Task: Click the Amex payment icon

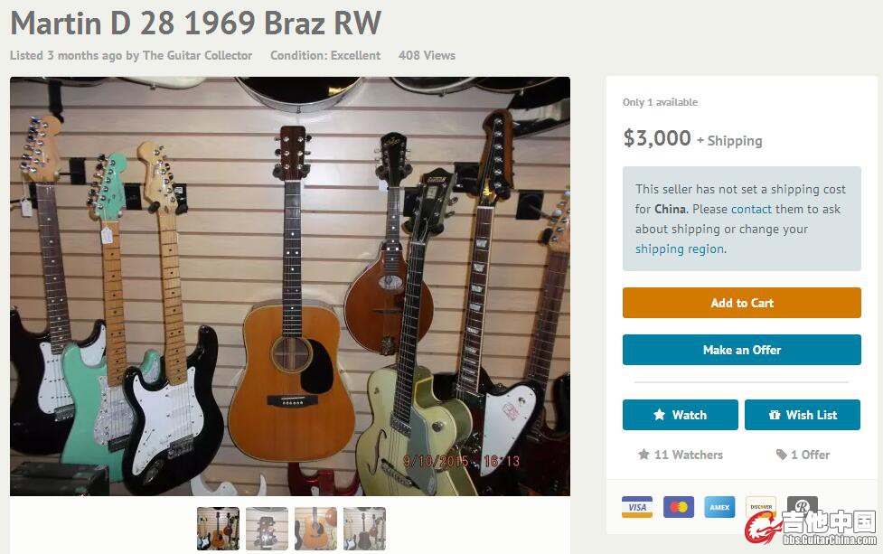Action: coord(719,507)
